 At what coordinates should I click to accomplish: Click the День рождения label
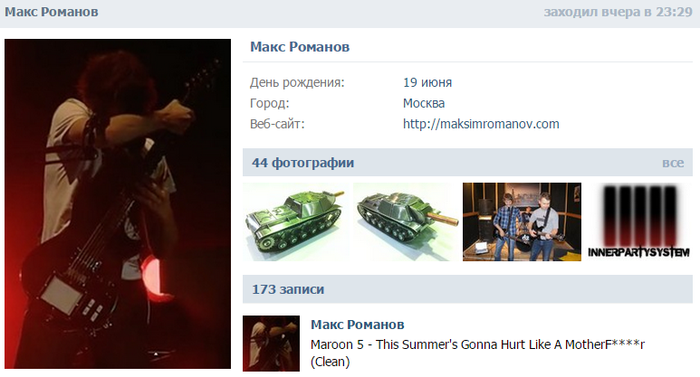click(297, 82)
